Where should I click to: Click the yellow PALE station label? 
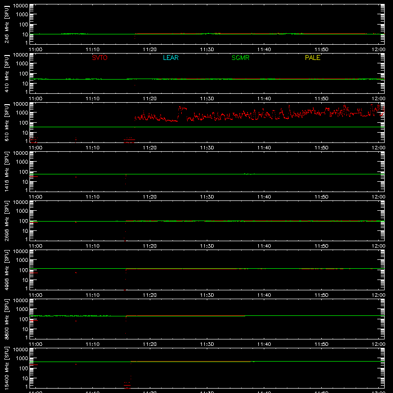[x=312, y=57]
